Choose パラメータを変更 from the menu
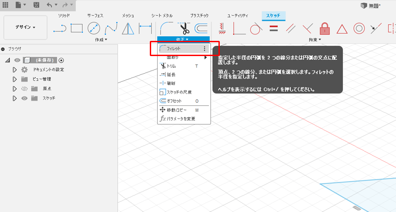396x212 pixels. coord(183,119)
